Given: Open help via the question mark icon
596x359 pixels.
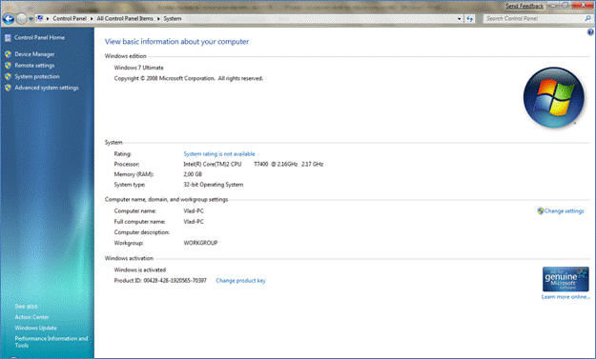Looking at the screenshot, I should [590, 32].
